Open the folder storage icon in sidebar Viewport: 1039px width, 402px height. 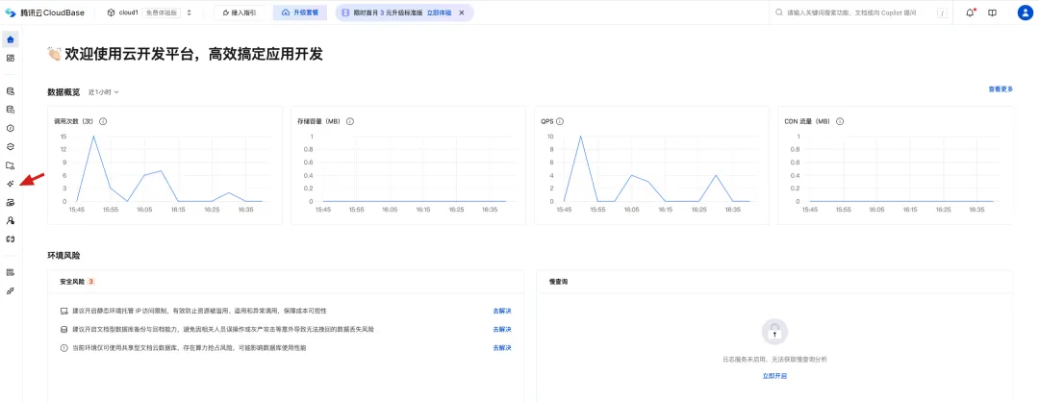click(x=10, y=164)
